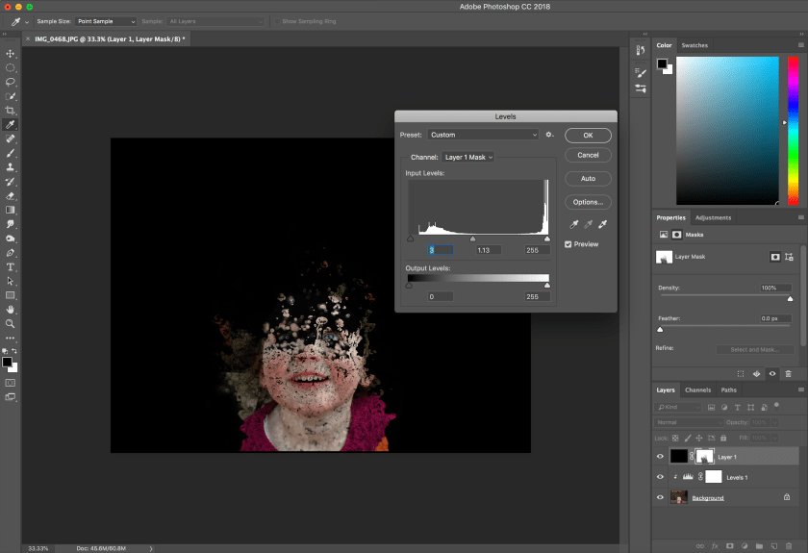The image size is (808, 553).
Task: Toggle mask visibility eye in Properties panel
Action: (771, 374)
